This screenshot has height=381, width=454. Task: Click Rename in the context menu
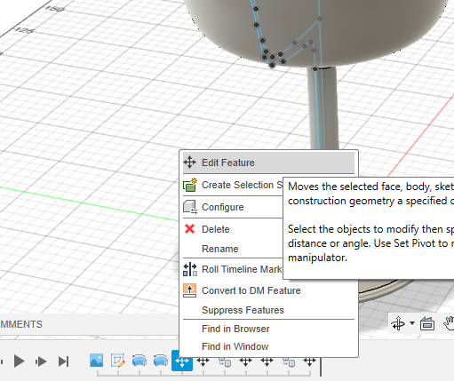coord(219,249)
